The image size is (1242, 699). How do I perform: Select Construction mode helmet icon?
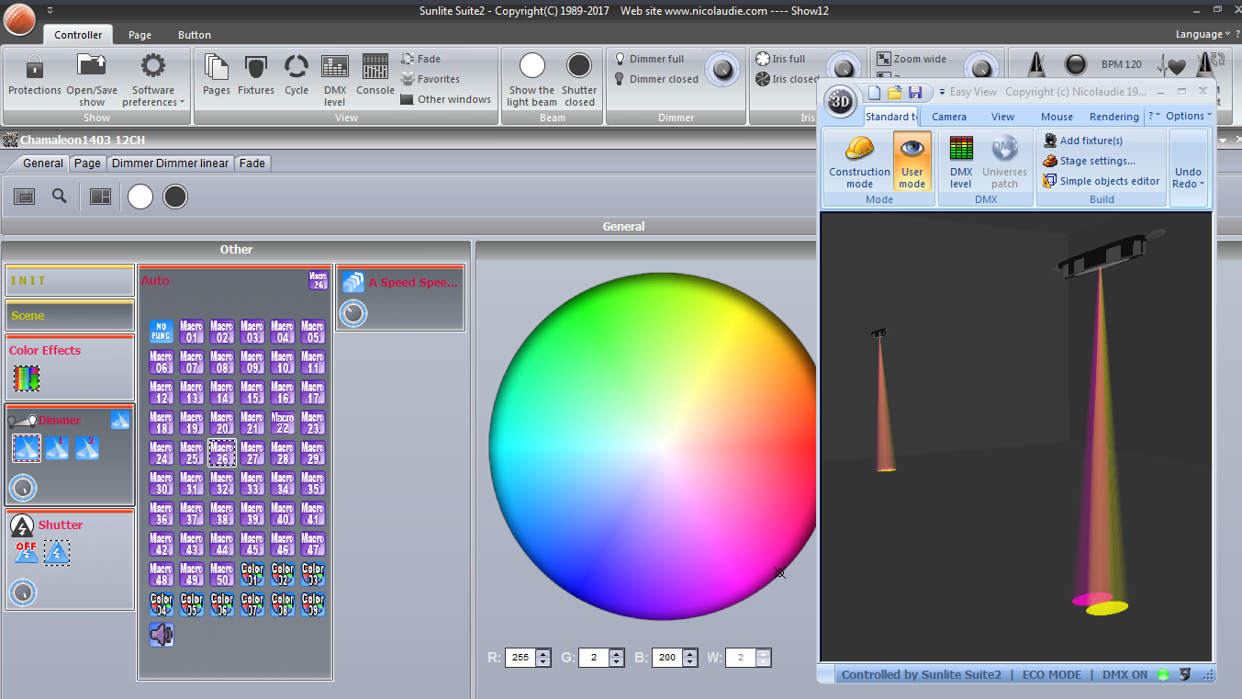pyautogui.click(x=859, y=149)
